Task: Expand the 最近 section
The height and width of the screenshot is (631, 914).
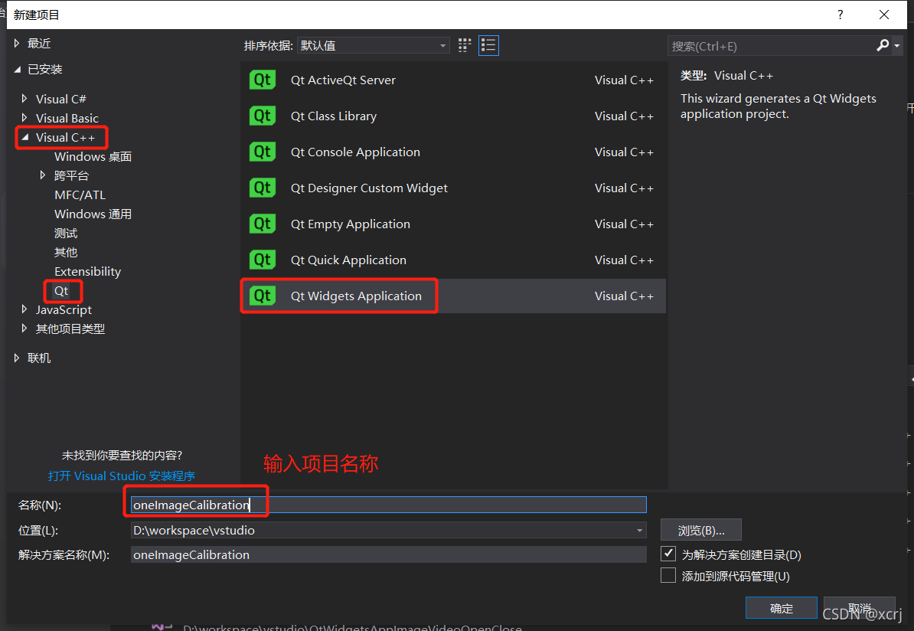Action: coord(17,43)
